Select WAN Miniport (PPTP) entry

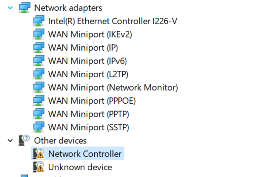tap(88, 114)
